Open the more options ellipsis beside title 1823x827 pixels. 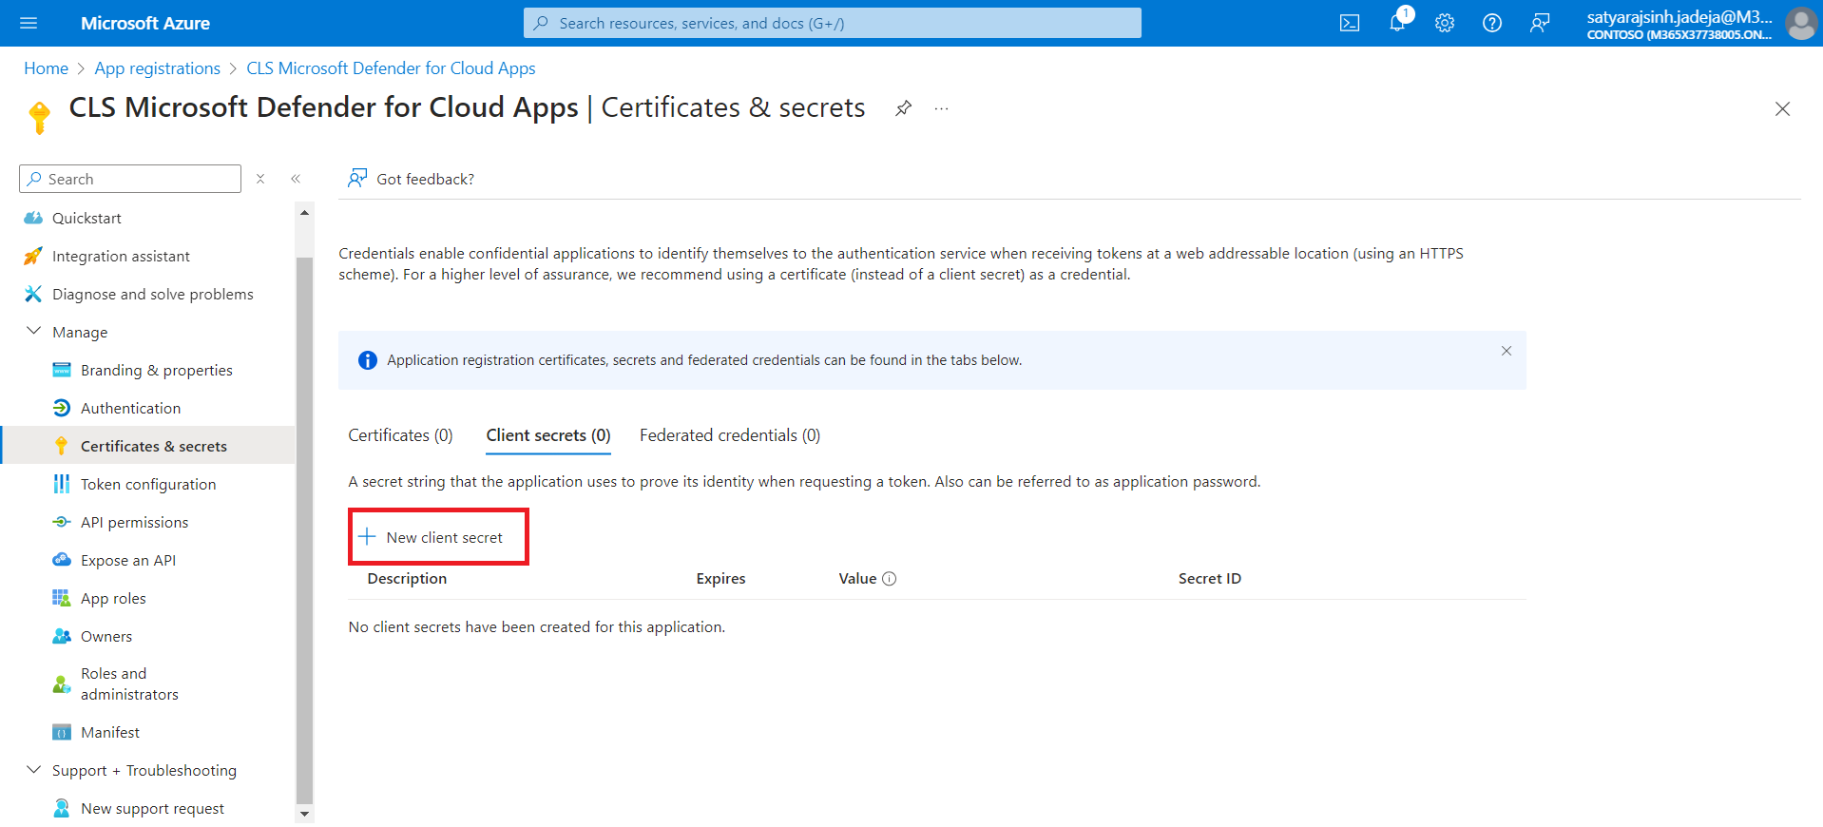click(941, 108)
